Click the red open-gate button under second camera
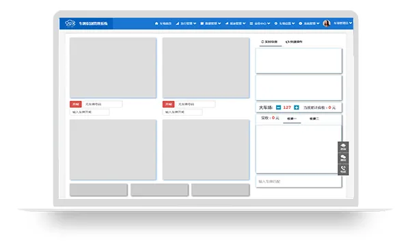This screenshot has width=410, height=250. 168,104
